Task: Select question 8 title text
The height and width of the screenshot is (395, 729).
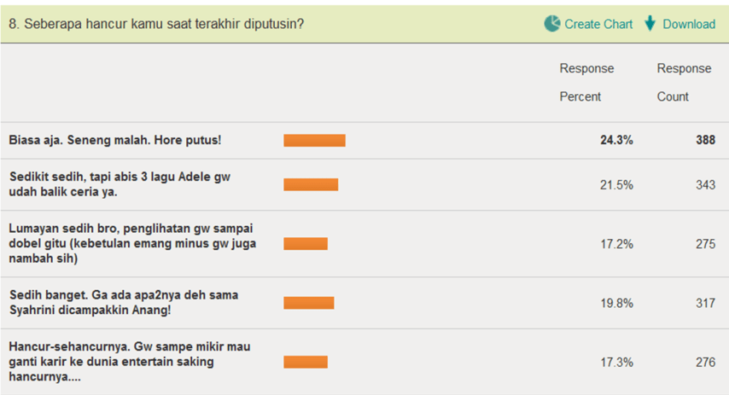Action: coord(156,24)
